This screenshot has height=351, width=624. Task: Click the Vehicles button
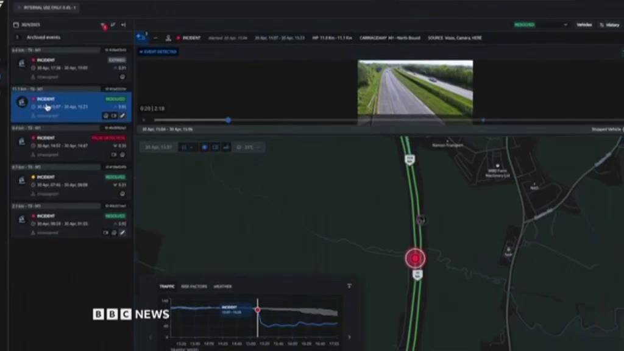click(x=584, y=25)
